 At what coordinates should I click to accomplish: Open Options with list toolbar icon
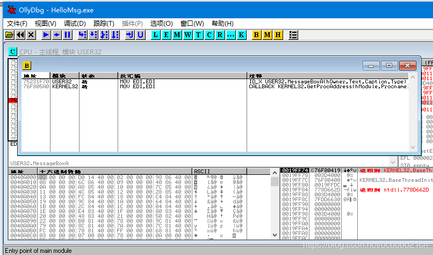(293, 35)
